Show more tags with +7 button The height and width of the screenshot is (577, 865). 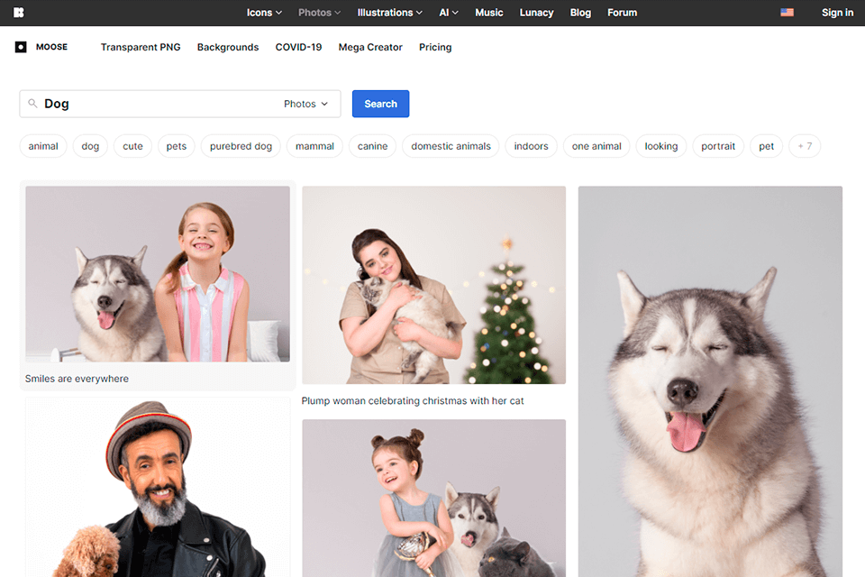(805, 146)
